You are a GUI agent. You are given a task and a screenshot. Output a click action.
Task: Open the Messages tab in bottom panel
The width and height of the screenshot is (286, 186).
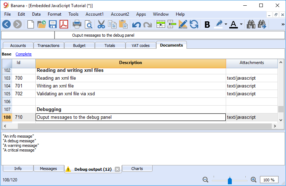(48, 169)
